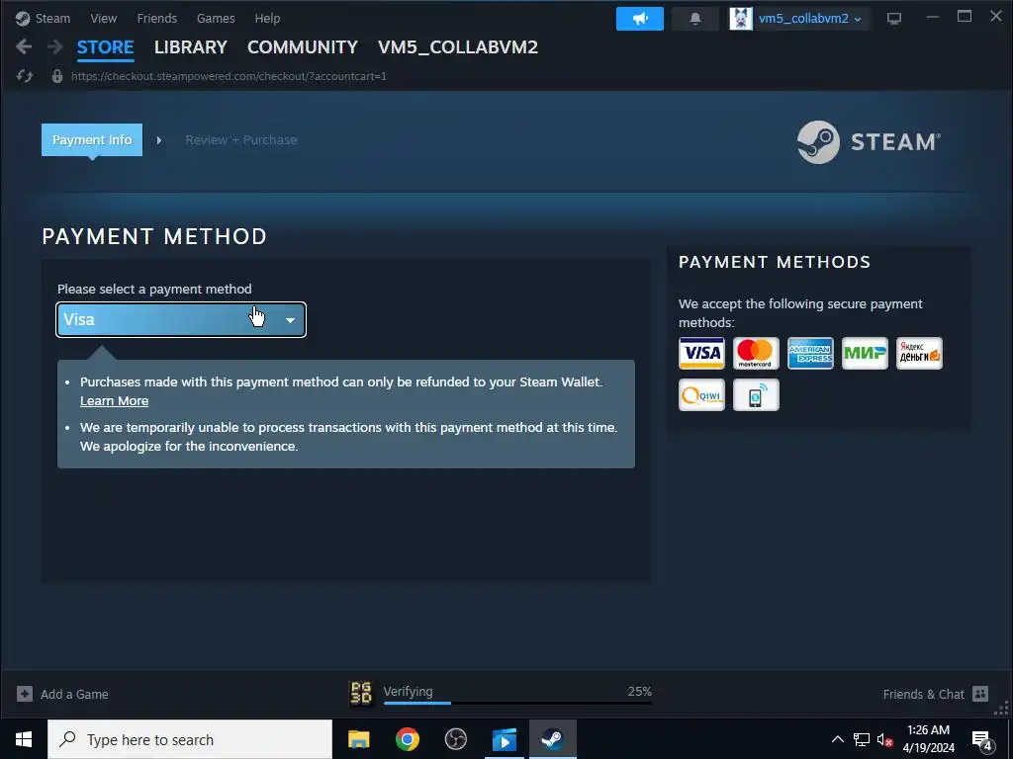This screenshot has height=759, width=1013.
Task: Click the Yandex Money logo
Action: pos(919,353)
